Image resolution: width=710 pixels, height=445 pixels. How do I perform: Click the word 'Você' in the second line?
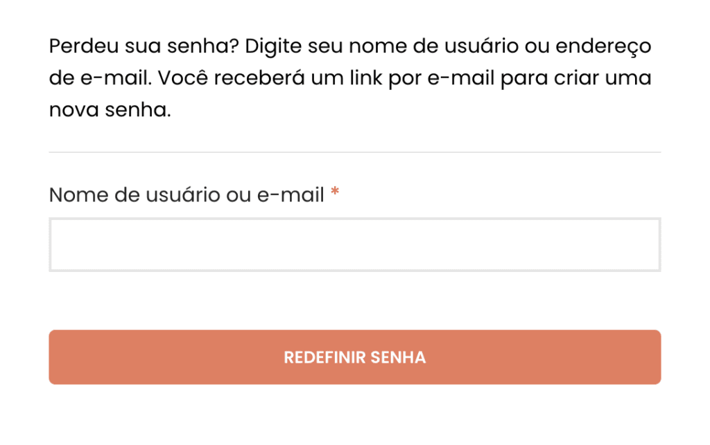pyautogui.click(x=183, y=78)
